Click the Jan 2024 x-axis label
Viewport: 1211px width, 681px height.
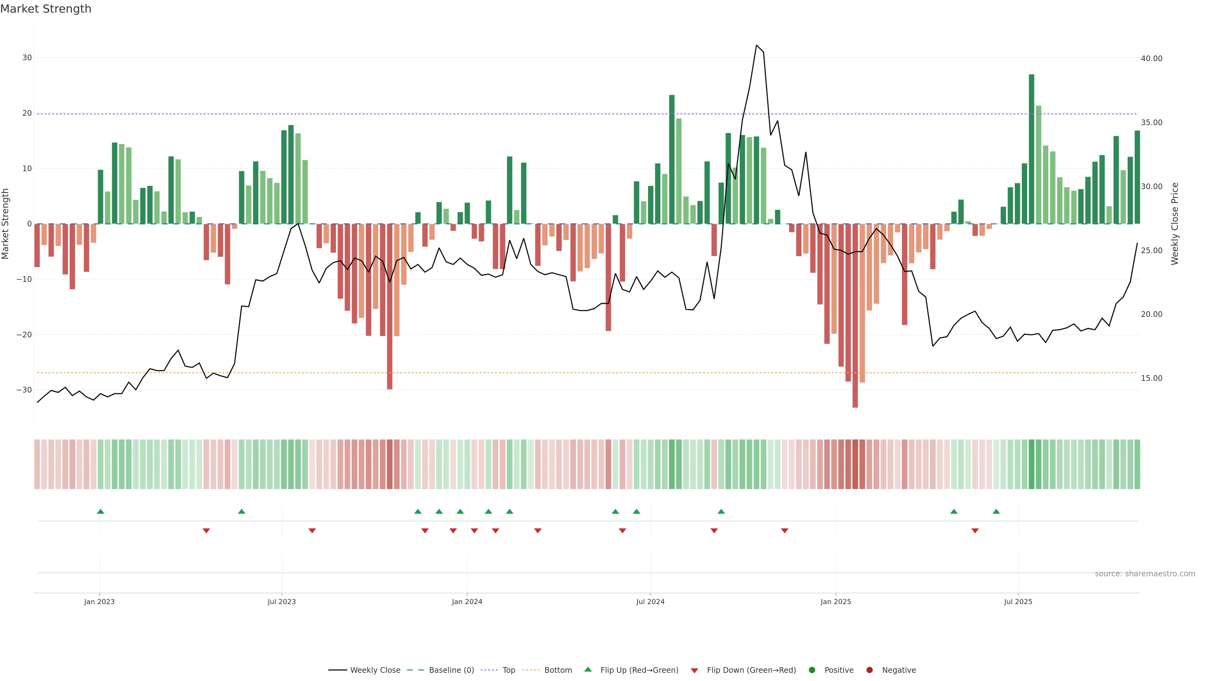pos(467,602)
